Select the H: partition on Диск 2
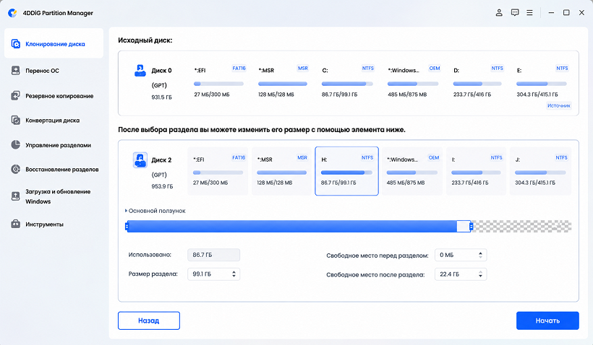The image size is (593, 345). [347, 171]
